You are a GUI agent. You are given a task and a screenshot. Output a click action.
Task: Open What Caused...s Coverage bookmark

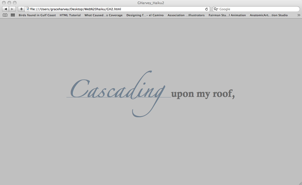pos(103,15)
